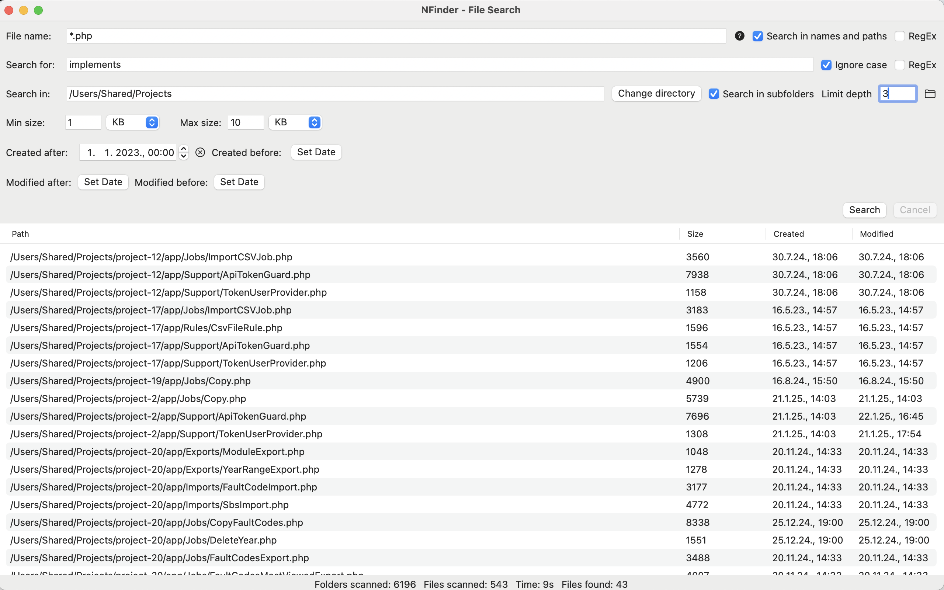Select project-12 ApiTokenGuard.php row
The height and width of the screenshot is (590, 944).
coord(471,275)
